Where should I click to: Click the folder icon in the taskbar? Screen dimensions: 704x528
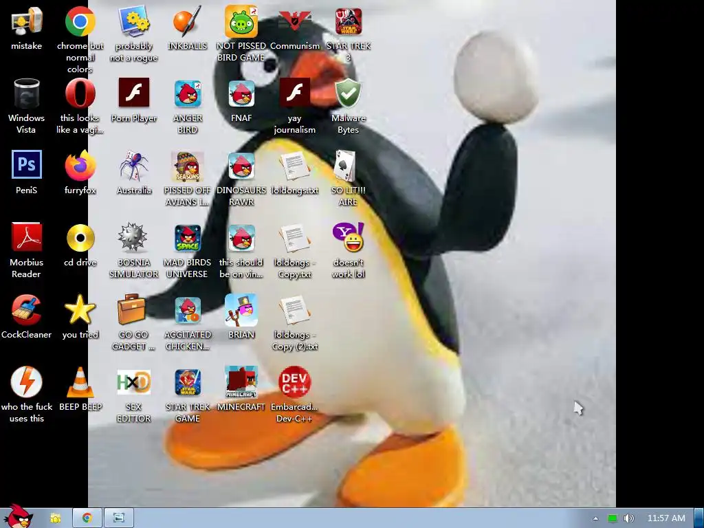[55, 518]
